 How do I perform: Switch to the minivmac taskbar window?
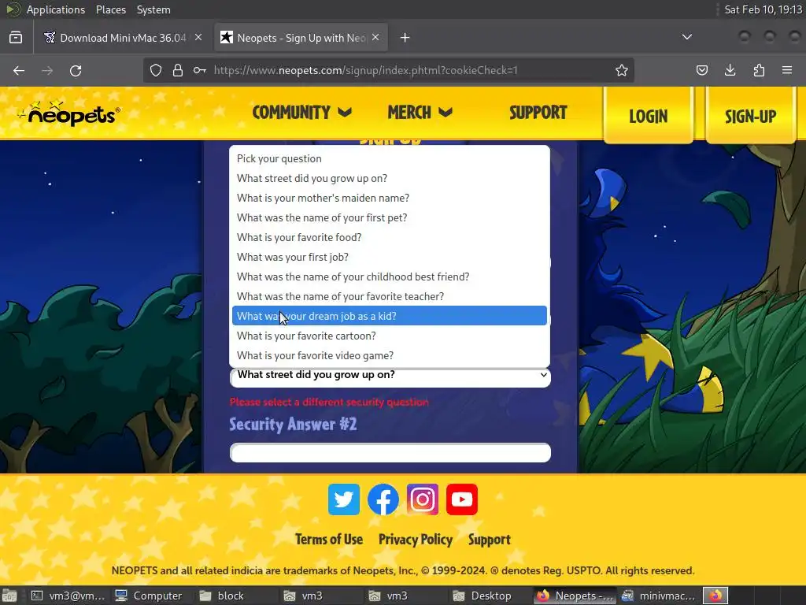[659, 596]
